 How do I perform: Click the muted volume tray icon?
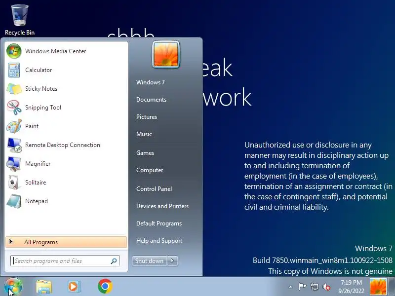click(326, 287)
